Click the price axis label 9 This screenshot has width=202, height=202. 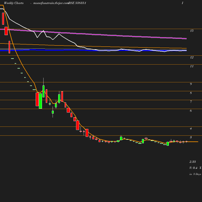coord(191,84)
